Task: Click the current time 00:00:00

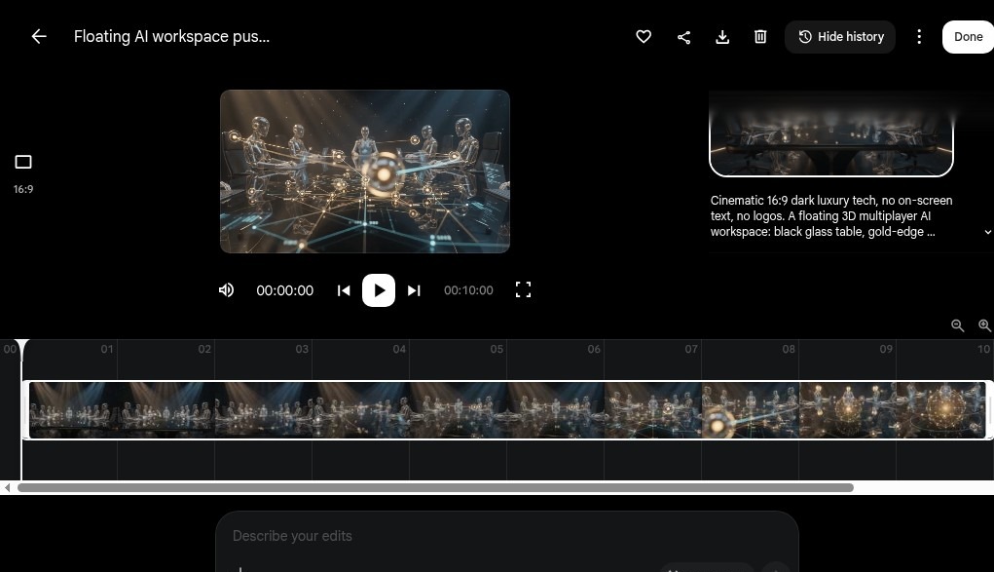Action: pos(284,290)
